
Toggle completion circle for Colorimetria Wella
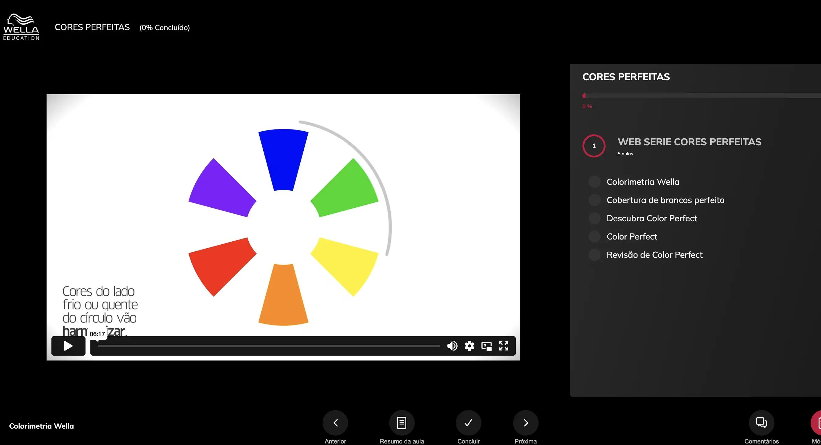[x=594, y=182]
